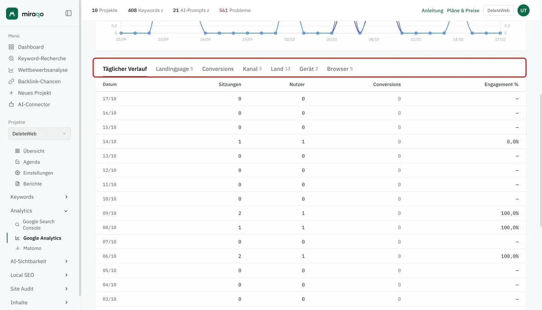Click the info icon next to Keywords

click(x=162, y=11)
